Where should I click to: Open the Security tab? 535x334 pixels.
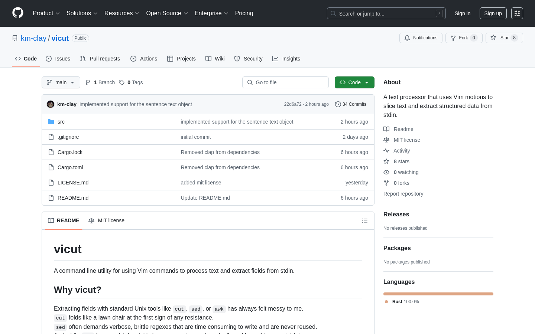[x=249, y=59]
